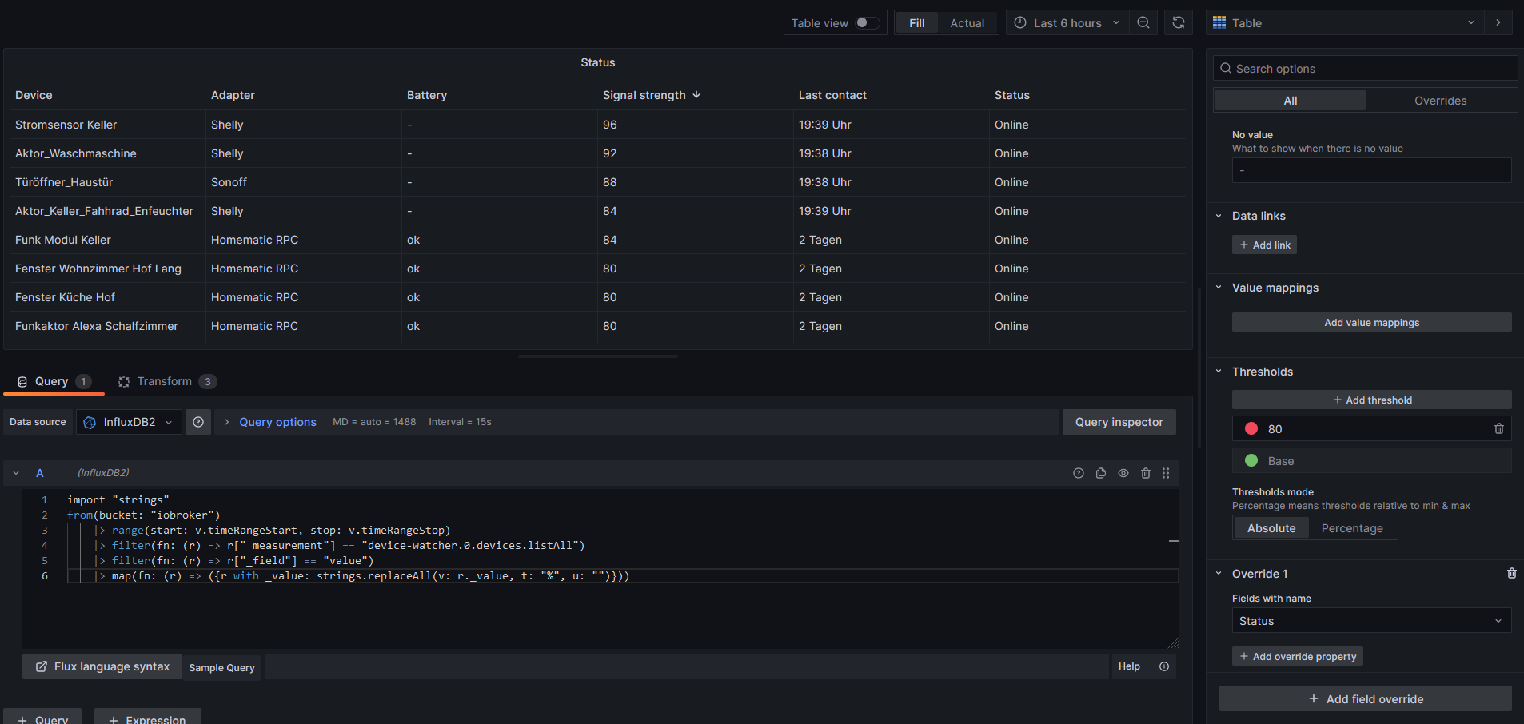Add a new Expression
Viewport: 1524px width, 724px height.
[x=148, y=716]
